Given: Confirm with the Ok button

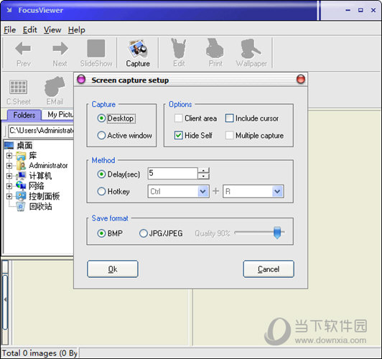Looking at the screenshot, I should pyautogui.click(x=113, y=269).
